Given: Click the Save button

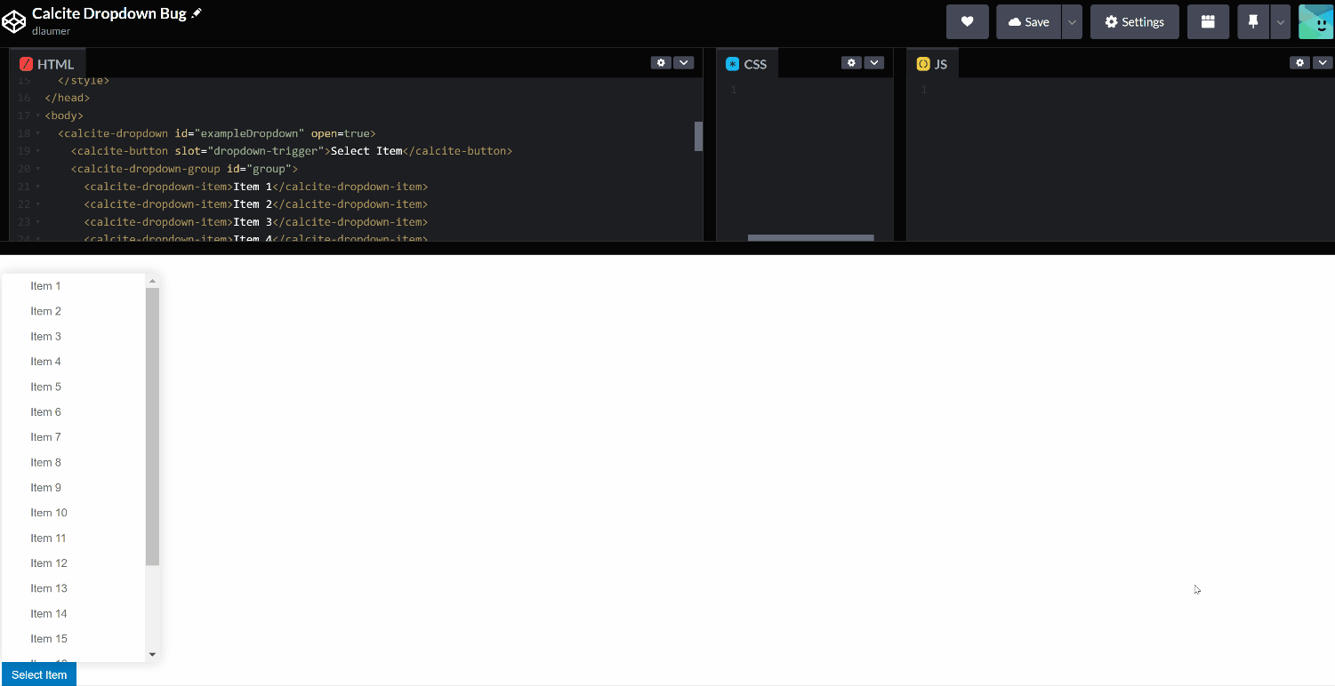Looking at the screenshot, I should point(1028,22).
